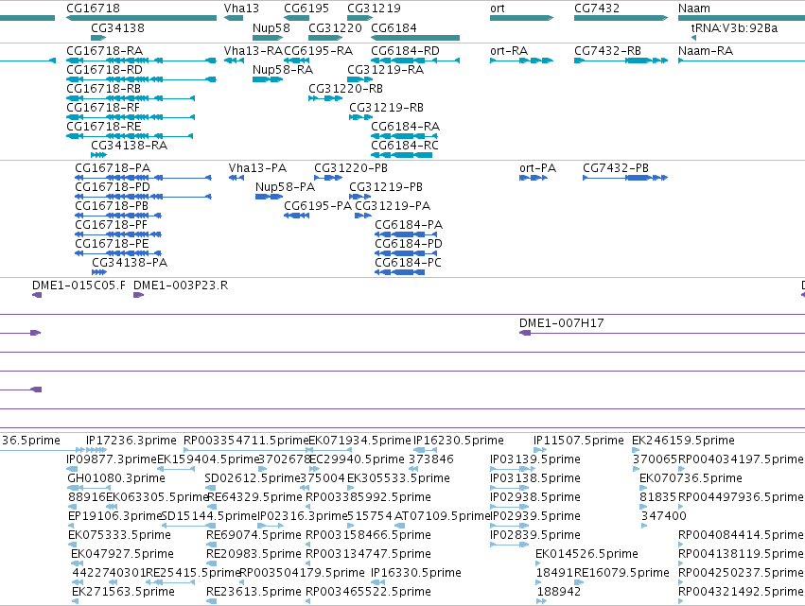Select the CG6195-PA protein label
805x606 pixels.
(x=318, y=206)
